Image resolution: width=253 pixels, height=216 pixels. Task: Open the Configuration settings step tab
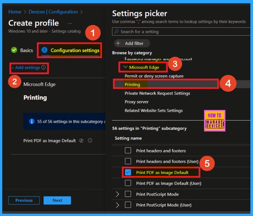[x=70, y=50]
